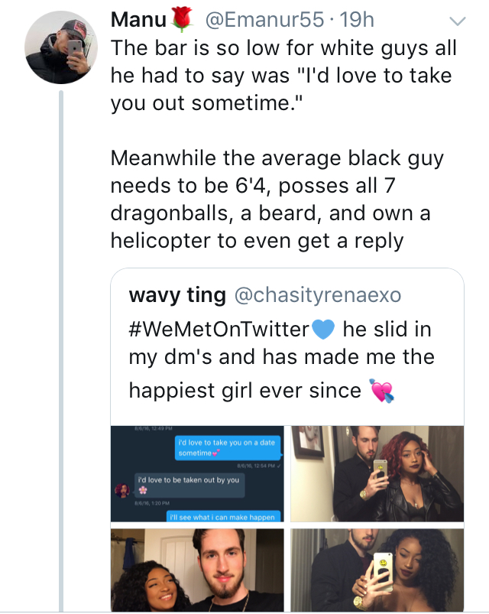The width and height of the screenshot is (489, 614).
Task: Click Manu's profile avatar
Action: 61,47
